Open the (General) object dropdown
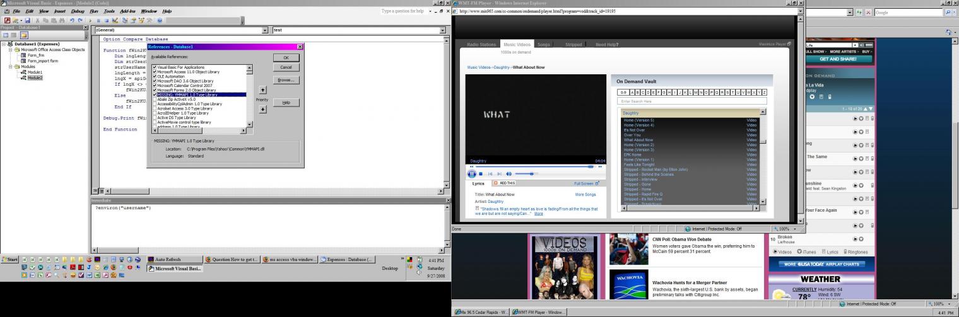The width and height of the screenshot is (959, 317). [x=265, y=30]
